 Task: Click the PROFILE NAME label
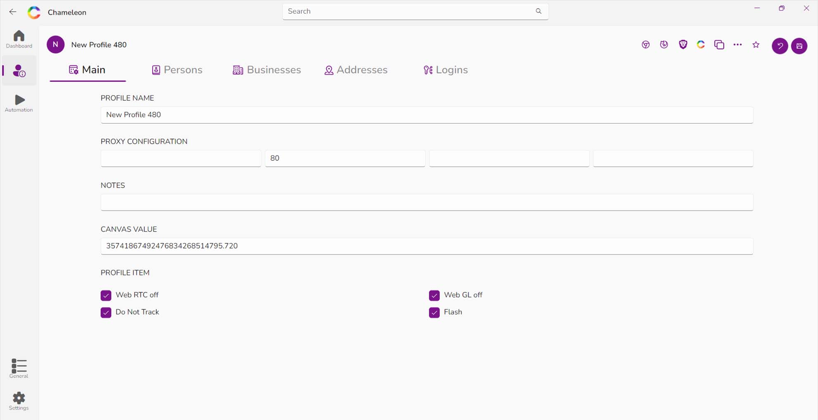127,98
